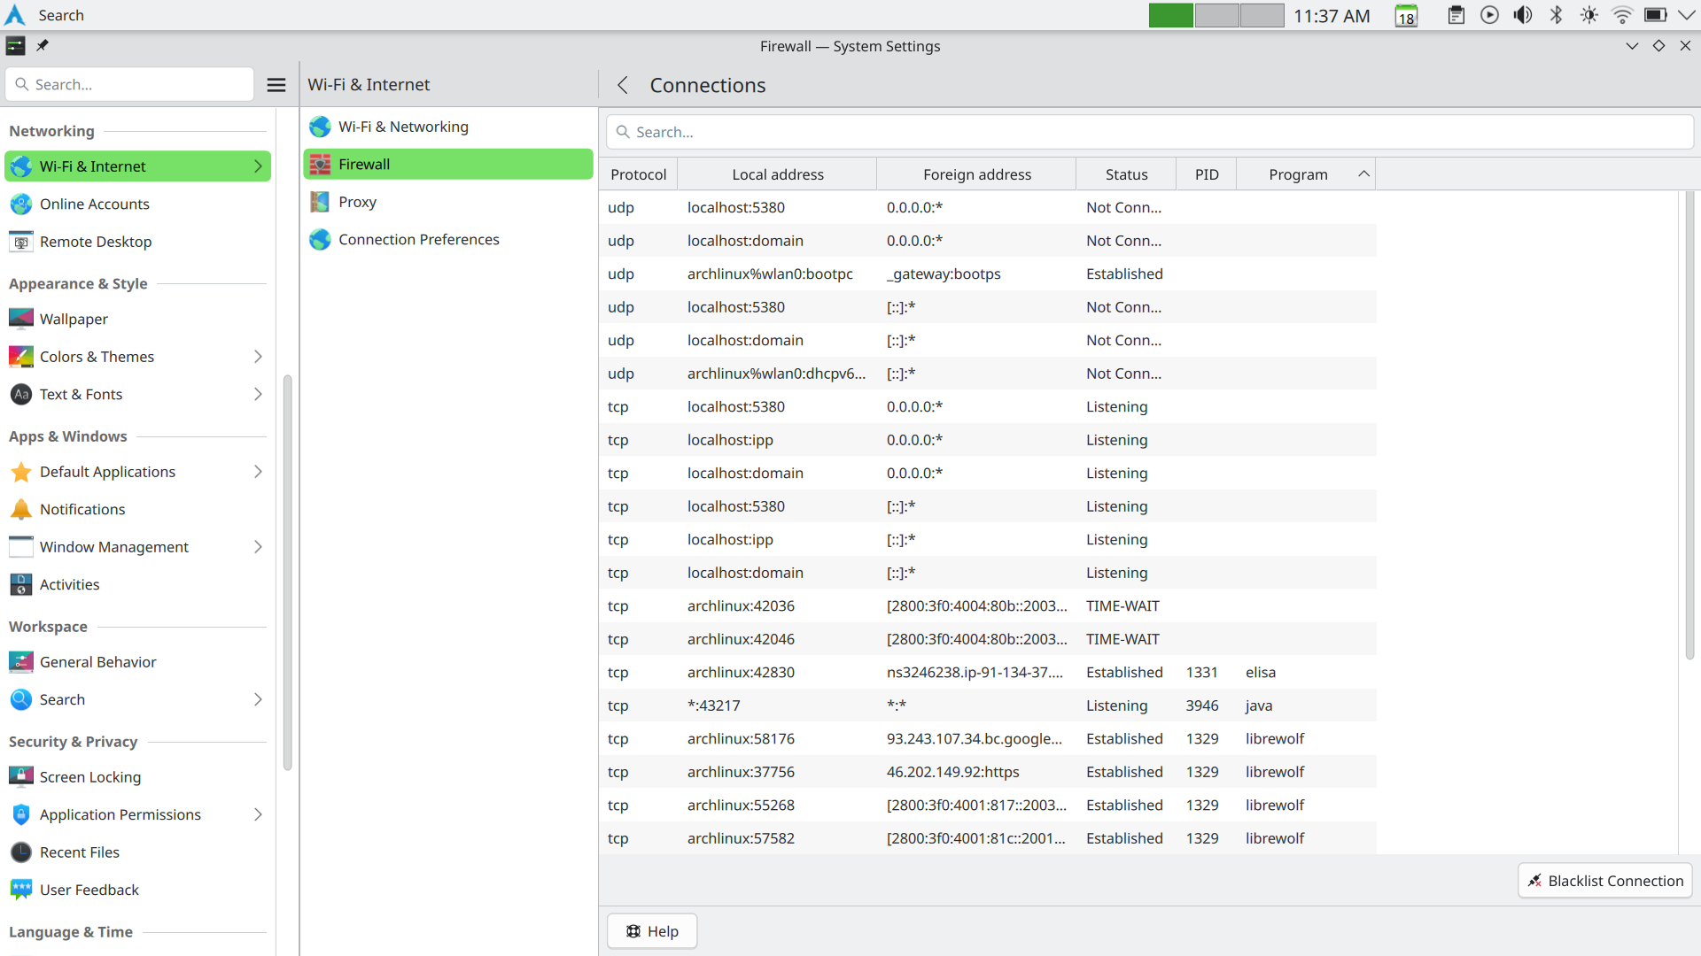The height and width of the screenshot is (956, 1701).
Task: Click the Firewall icon in the submenu
Action: tap(320, 165)
